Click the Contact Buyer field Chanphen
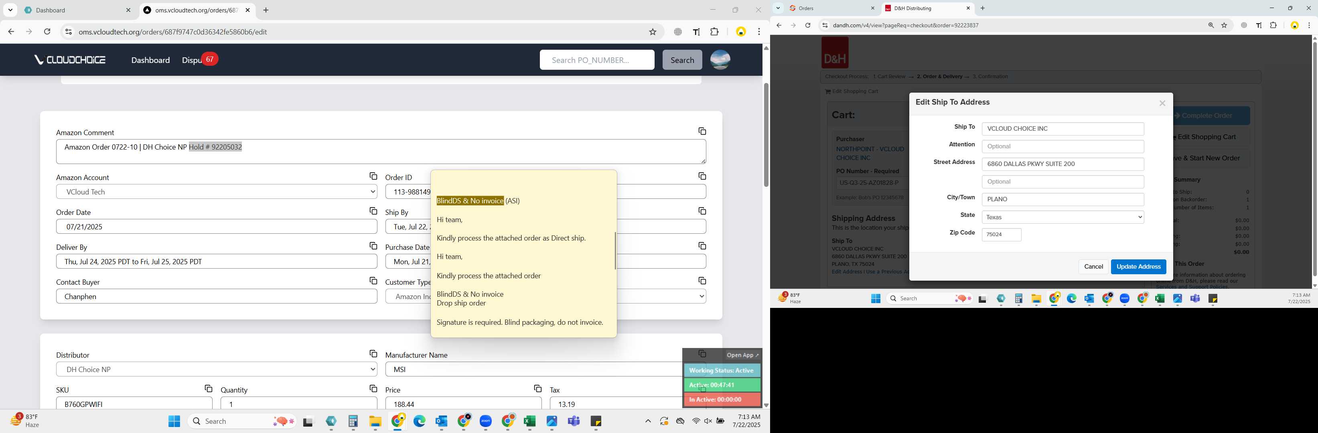Screen dimensions: 1318x433 [x=217, y=296]
